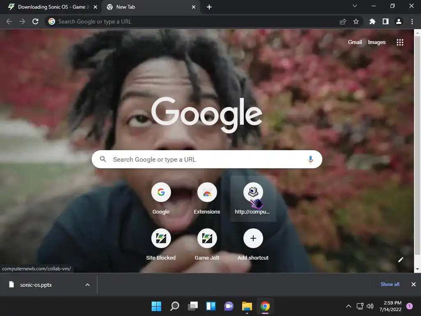This screenshot has height=316, width=421.
Task: Open the http://compu... shortcut tile
Action: pos(253,199)
